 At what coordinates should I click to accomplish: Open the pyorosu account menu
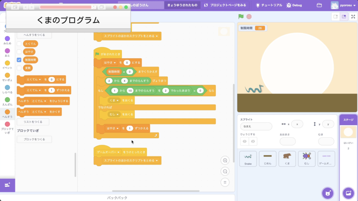[344, 5]
